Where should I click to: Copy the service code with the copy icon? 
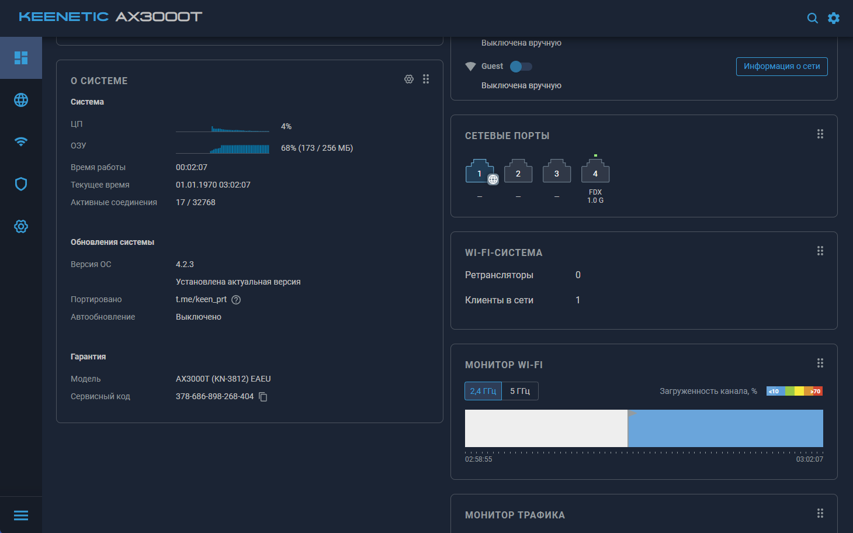263,397
